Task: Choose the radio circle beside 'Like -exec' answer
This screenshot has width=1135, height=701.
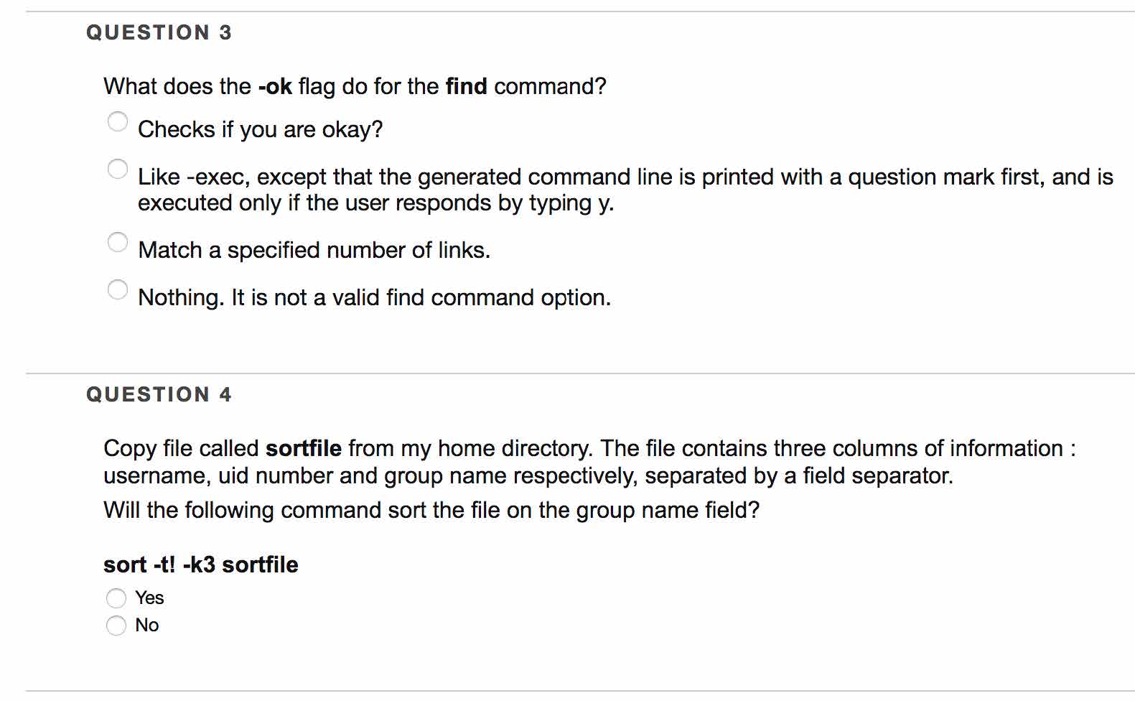Action: (x=118, y=169)
